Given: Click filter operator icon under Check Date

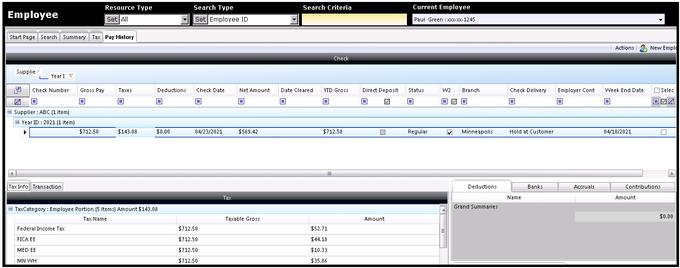Looking at the screenshot, I should click(x=198, y=102).
